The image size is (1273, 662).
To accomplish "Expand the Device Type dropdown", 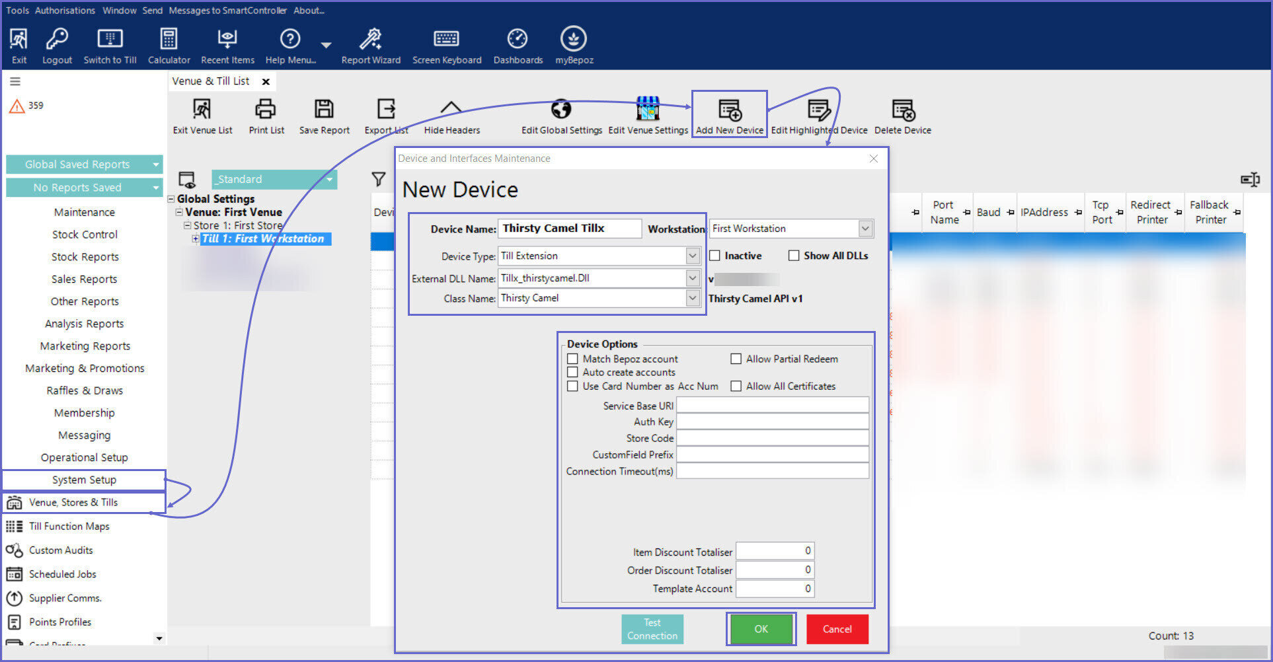I will click(692, 256).
